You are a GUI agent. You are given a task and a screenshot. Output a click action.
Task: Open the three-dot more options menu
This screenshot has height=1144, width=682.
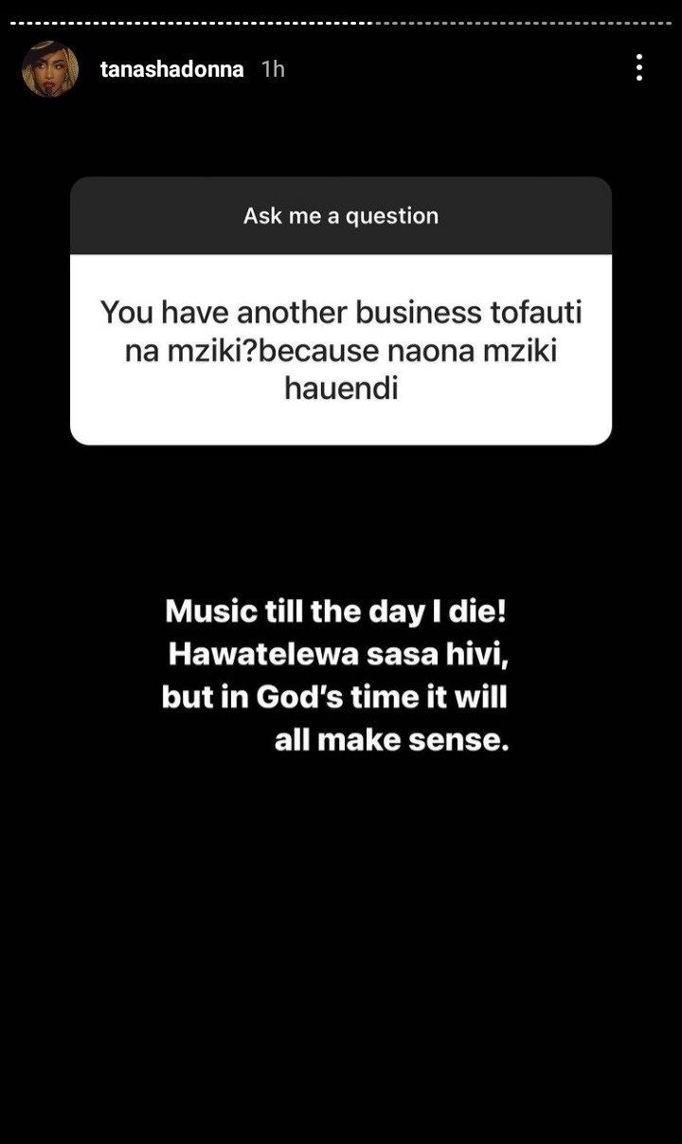[x=639, y=67]
